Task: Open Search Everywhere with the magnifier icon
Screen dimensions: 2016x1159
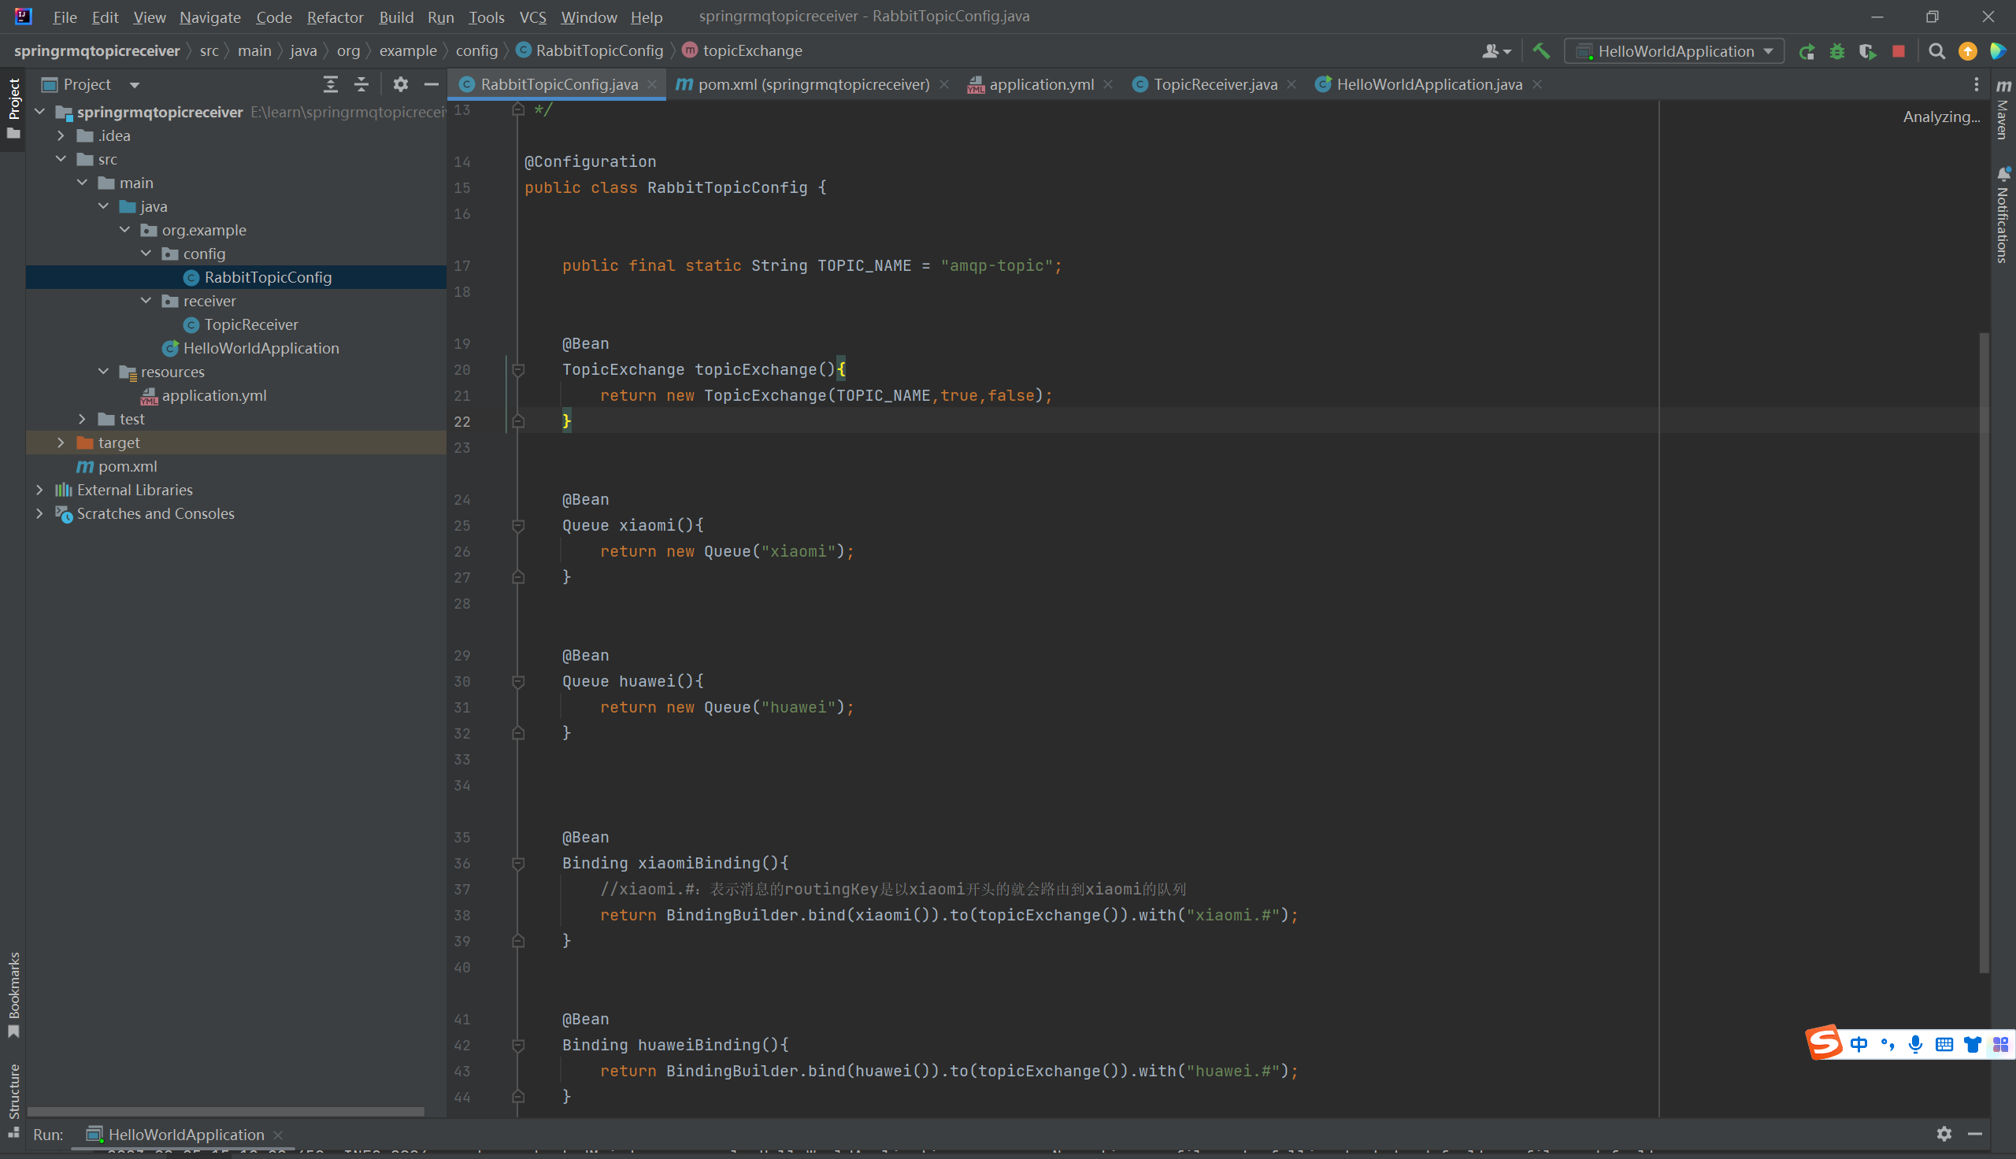Action: point(1936,51)
